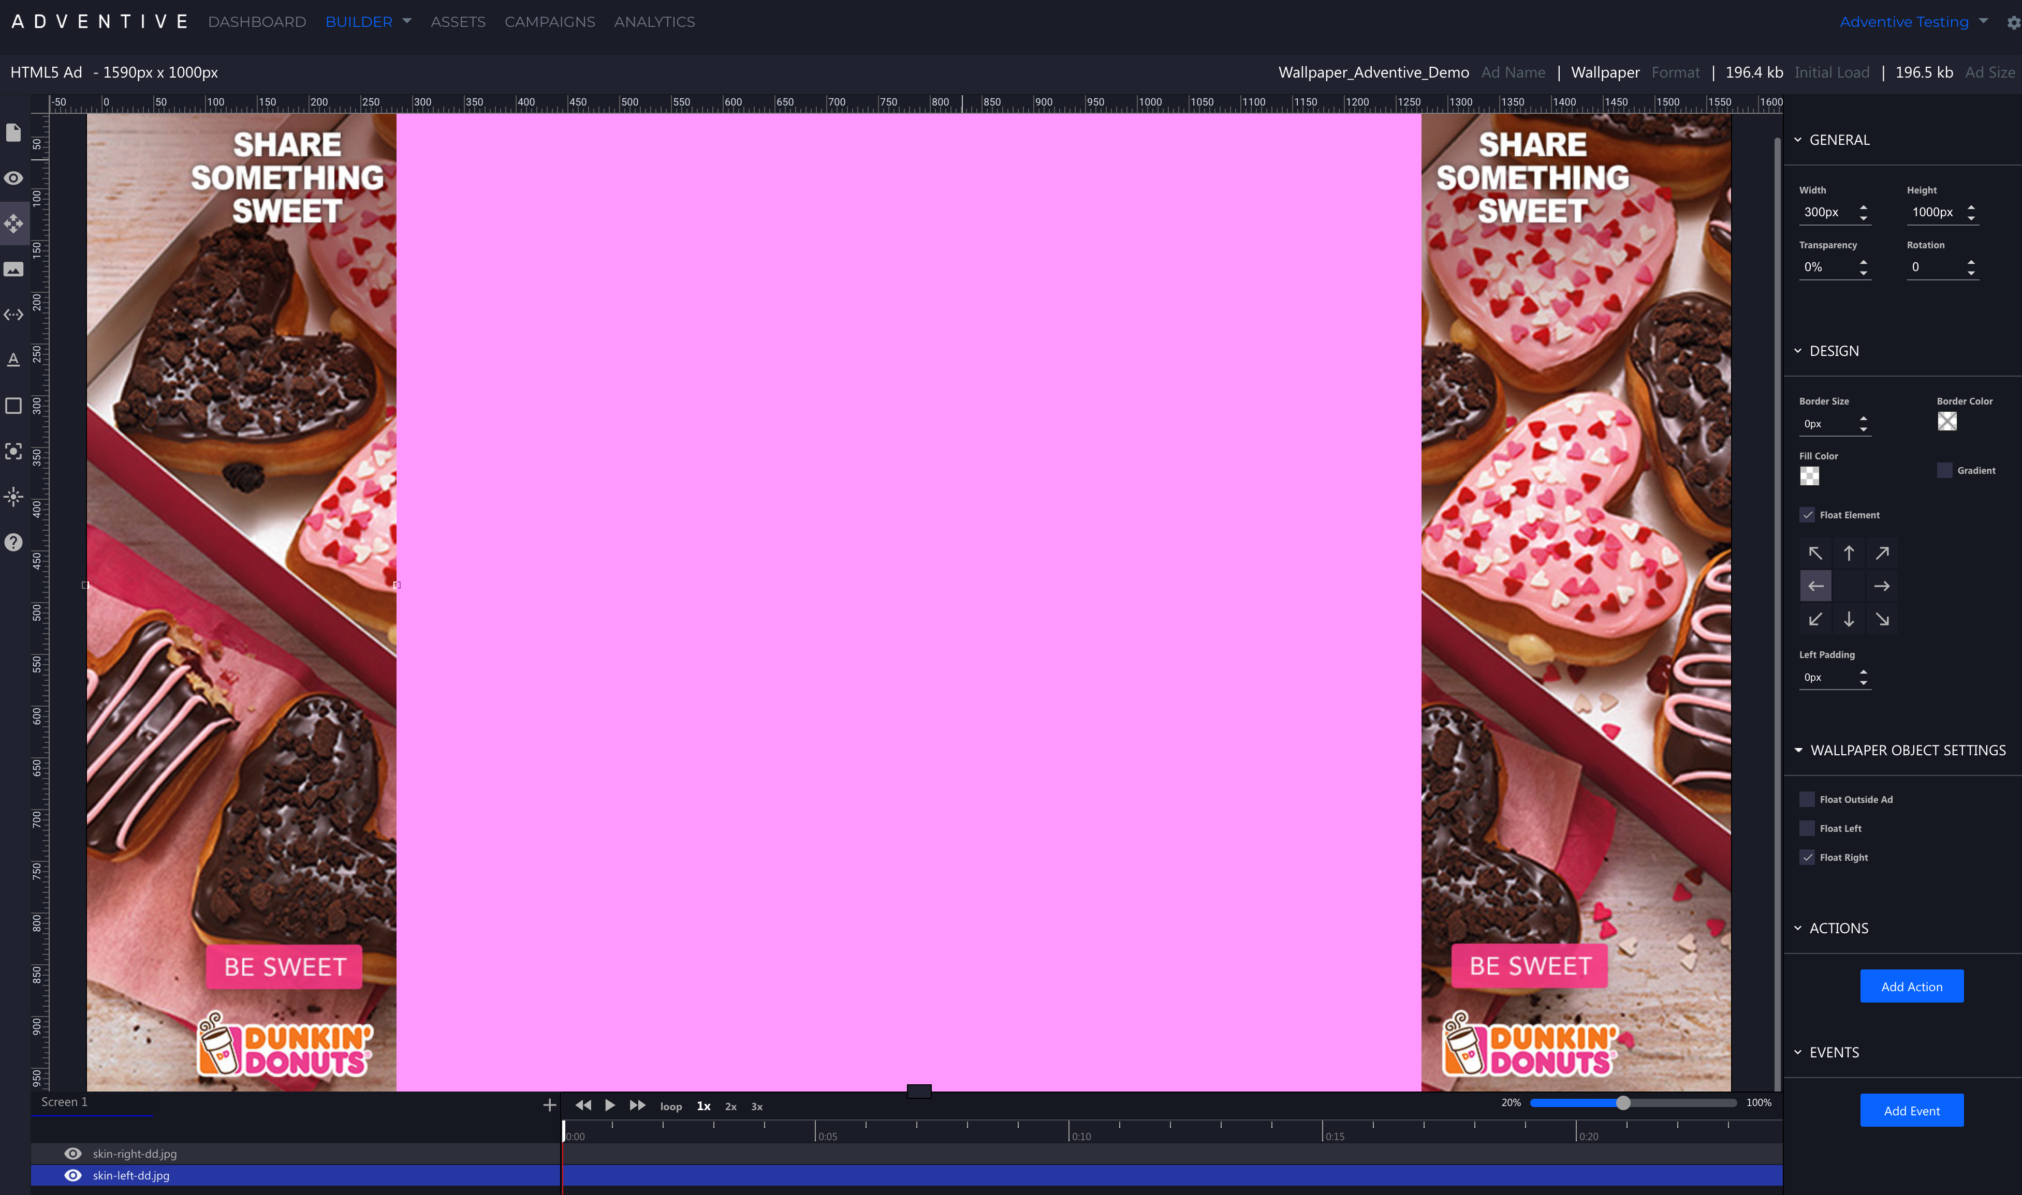Open the ASSETS menu
The height and width of the screenshot is (1195, 2022).
coord(458,22)
